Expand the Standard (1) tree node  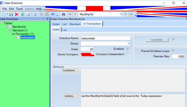tap(10, 30)
